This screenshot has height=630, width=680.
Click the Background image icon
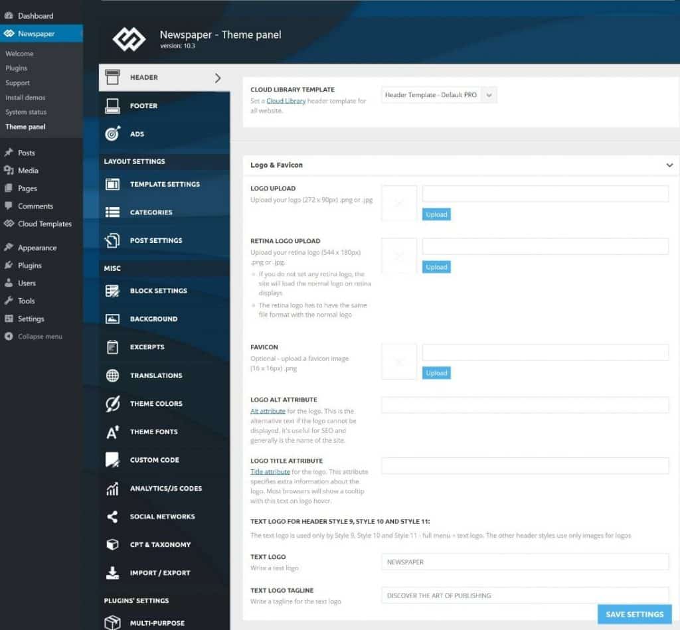[112, 319]
